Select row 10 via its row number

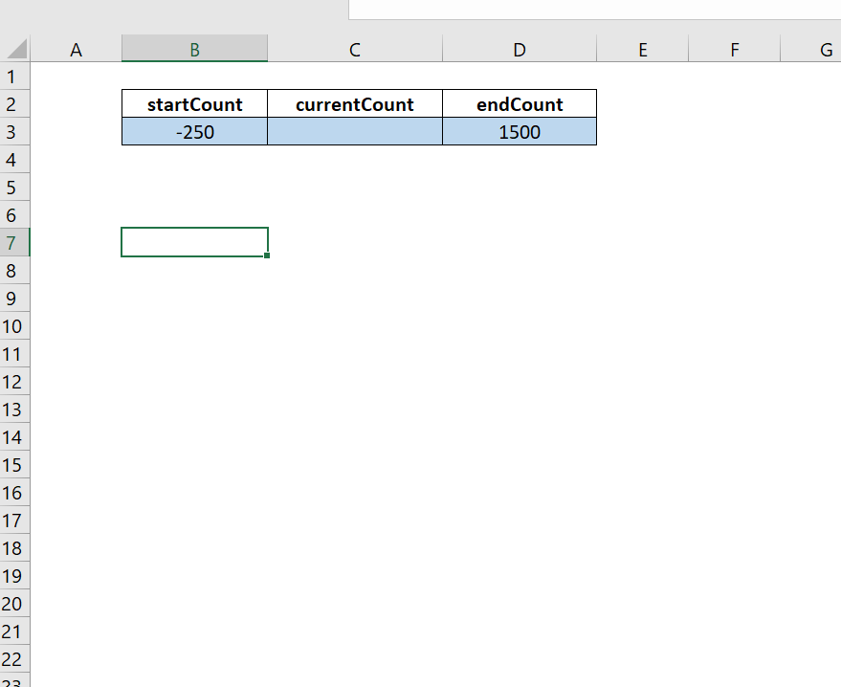point(13,326)
